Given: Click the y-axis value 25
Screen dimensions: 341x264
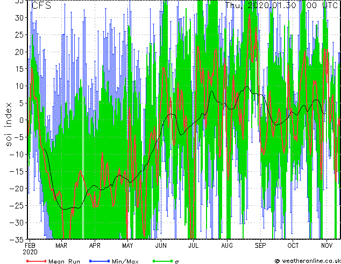Looking at the screenshot, I should click(x=19, y=35).
